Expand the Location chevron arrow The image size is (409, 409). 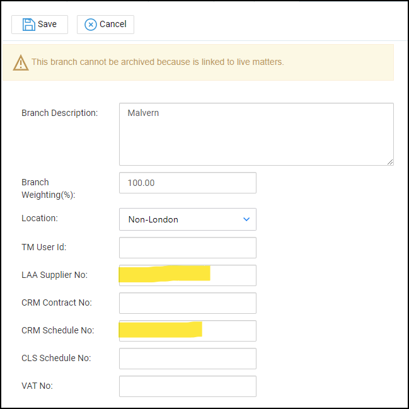coord(246,219)
